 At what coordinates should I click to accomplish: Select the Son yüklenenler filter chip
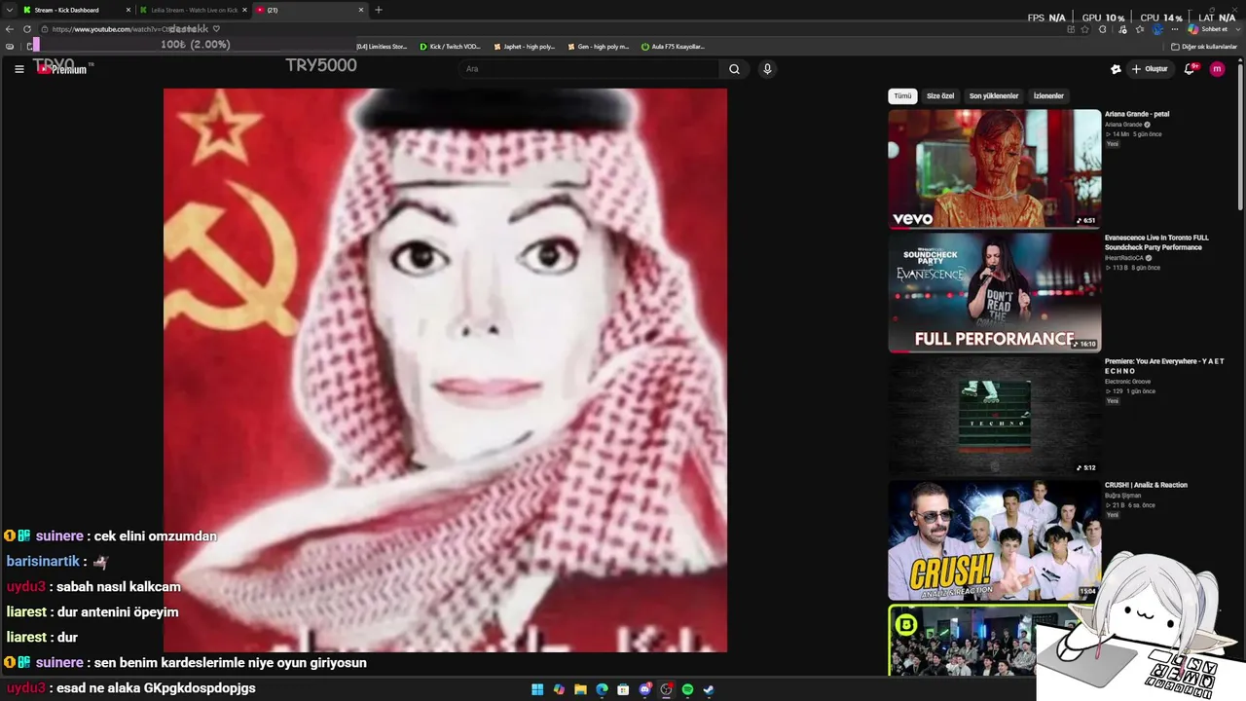tap(994, 96)
